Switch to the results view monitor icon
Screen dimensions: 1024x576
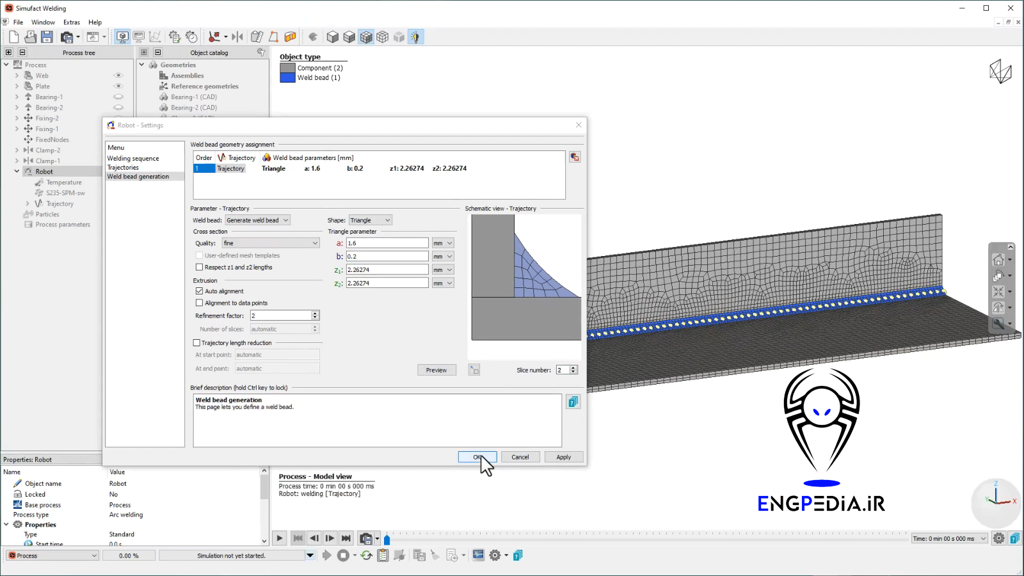click(x=139, y=37)
